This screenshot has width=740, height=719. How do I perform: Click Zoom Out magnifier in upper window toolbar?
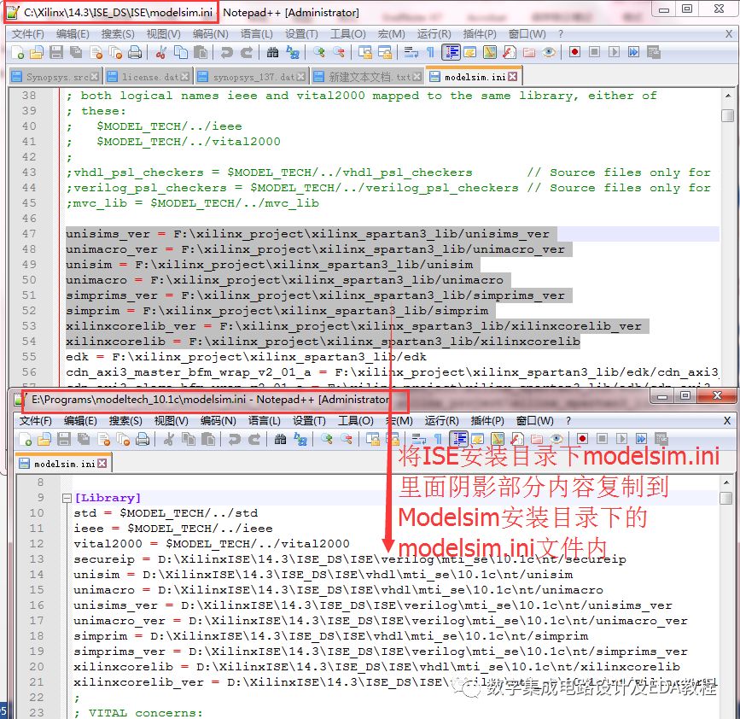click(338, 52)
